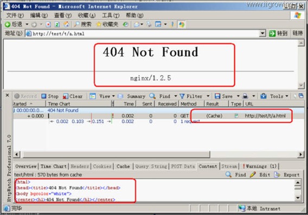Click the horizontal scrollbar thumb in request list
The image size is (308, 215).
coord(117,154)
